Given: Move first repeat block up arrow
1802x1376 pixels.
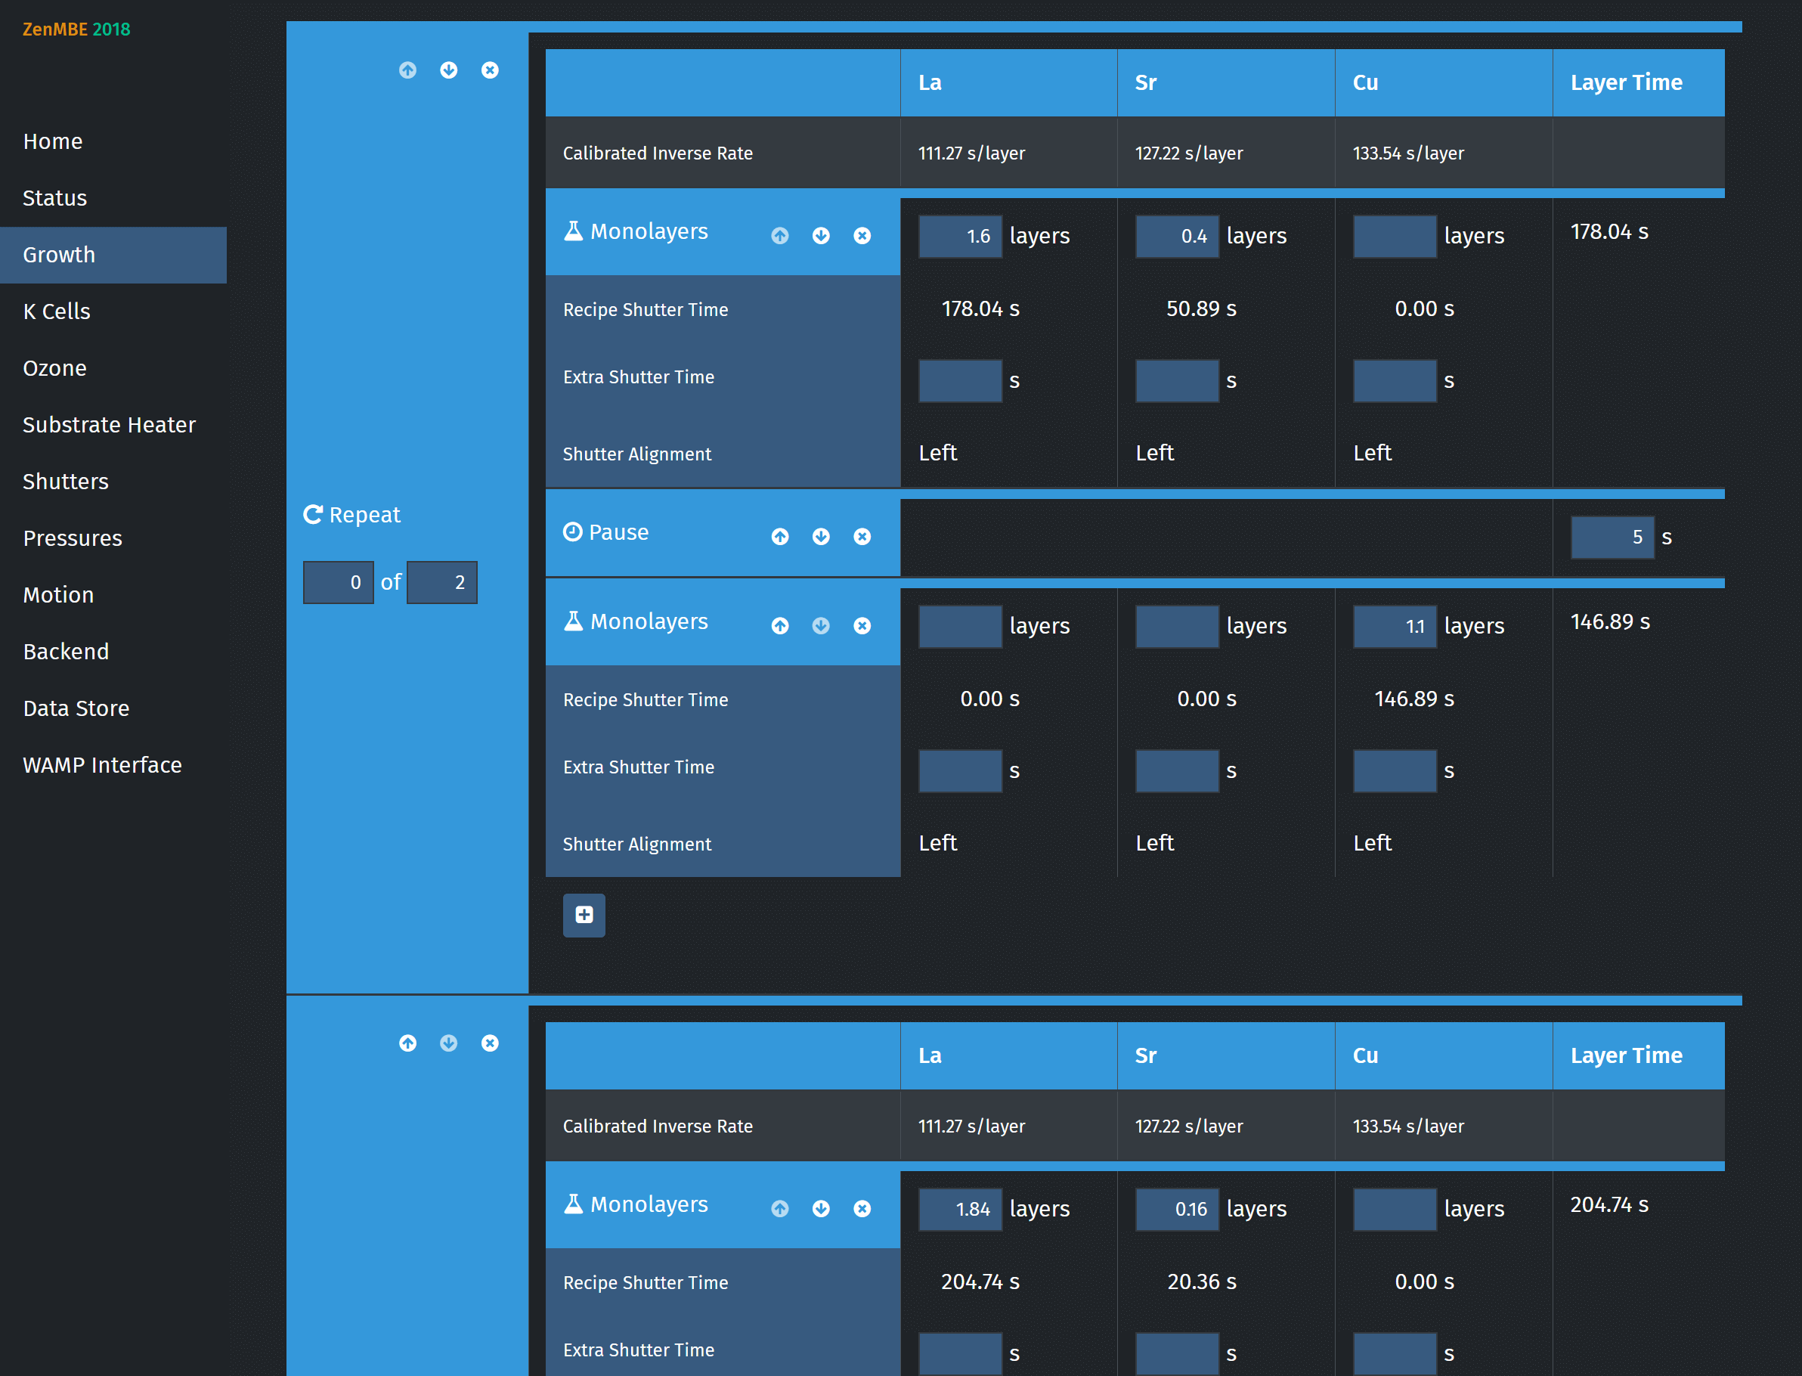Looking at the screenshot, I should click(x=407, y=70).
